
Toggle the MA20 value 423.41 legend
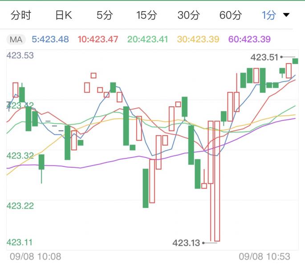(x=147, y=39)
